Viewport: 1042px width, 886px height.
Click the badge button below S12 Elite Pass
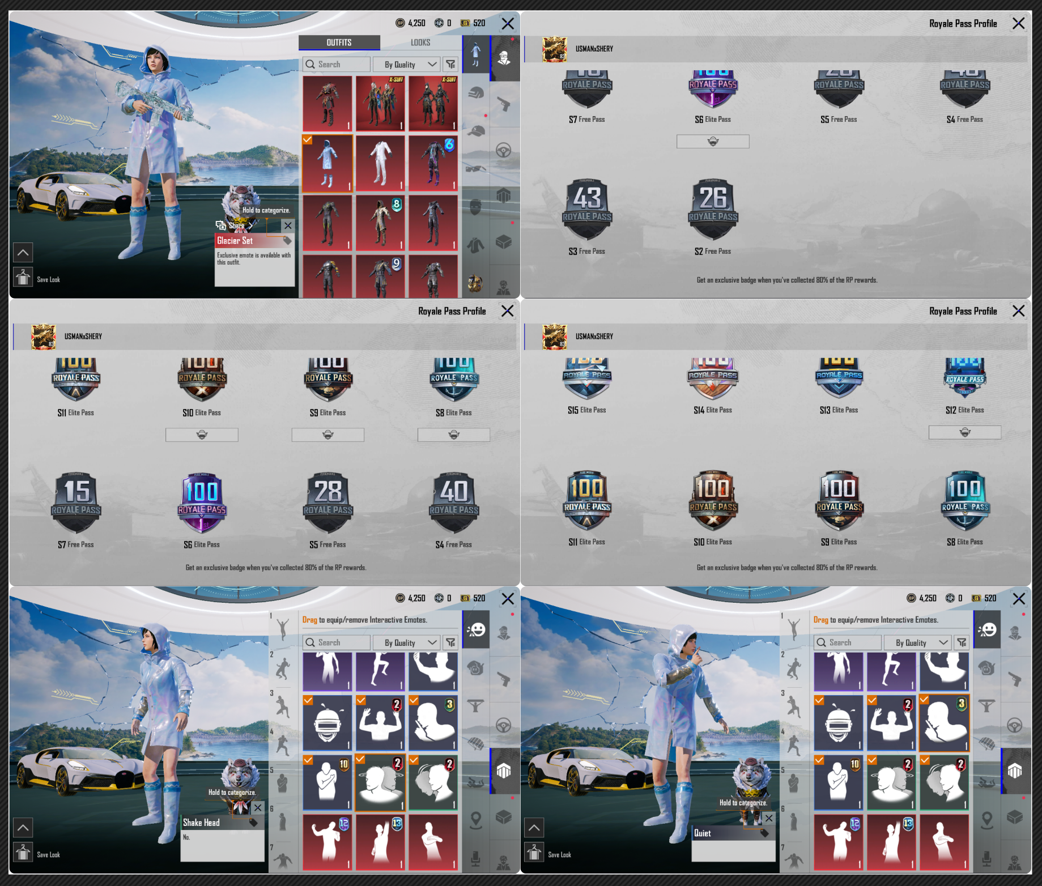965,432
